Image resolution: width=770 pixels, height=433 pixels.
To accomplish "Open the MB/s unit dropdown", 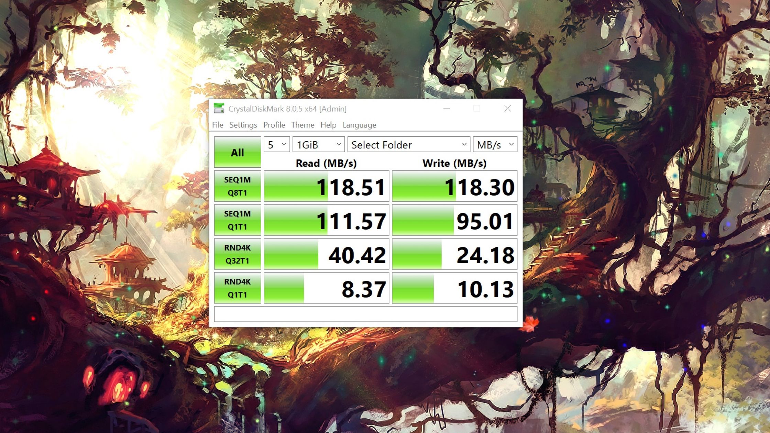I will (495, 144).
